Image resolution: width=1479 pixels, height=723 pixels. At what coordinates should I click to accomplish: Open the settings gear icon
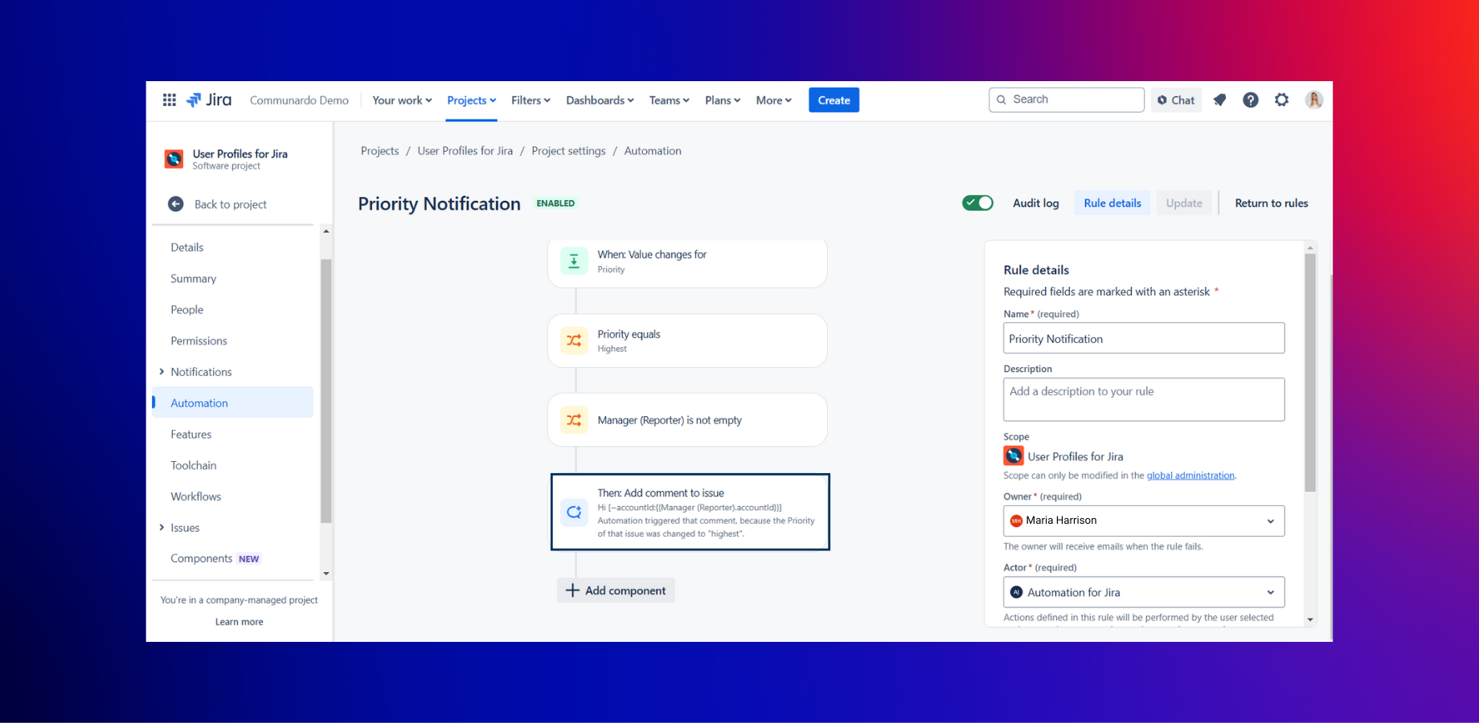point(1282,100)
